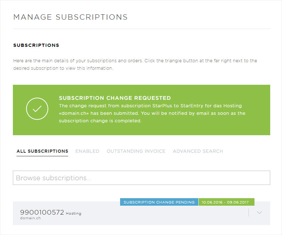Click the subscriptions description paragraph

(135, 64)
